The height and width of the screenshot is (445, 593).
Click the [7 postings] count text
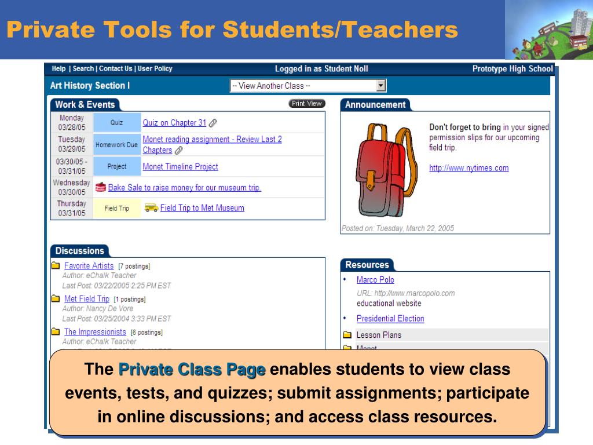(x=134, y=266)
